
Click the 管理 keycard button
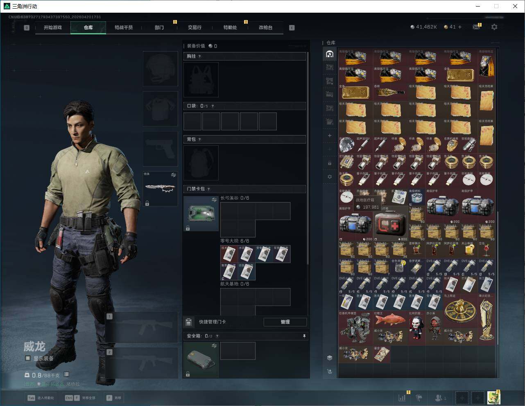(285, 322)
